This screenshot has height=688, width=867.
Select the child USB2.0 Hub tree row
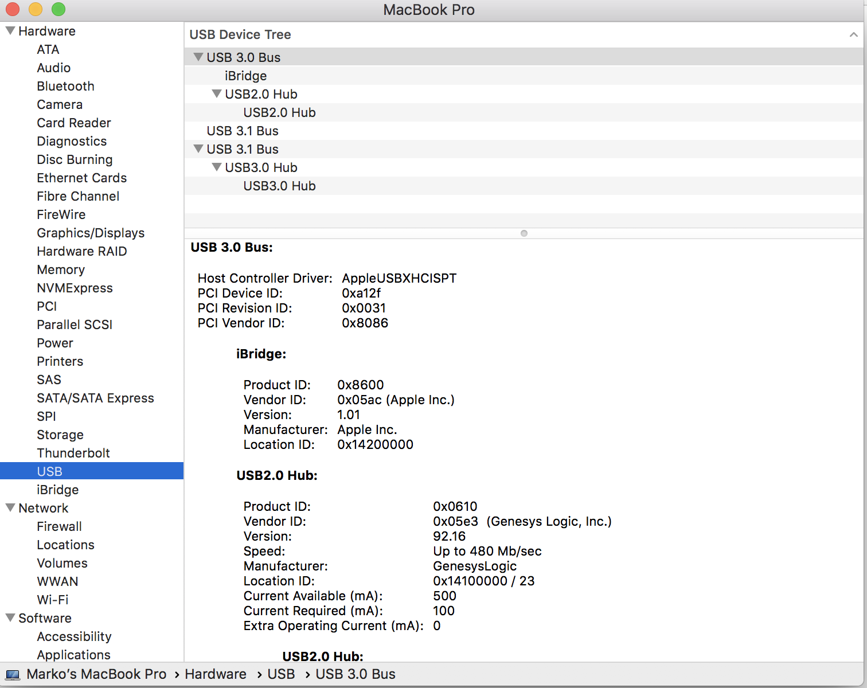click(524, 112)
